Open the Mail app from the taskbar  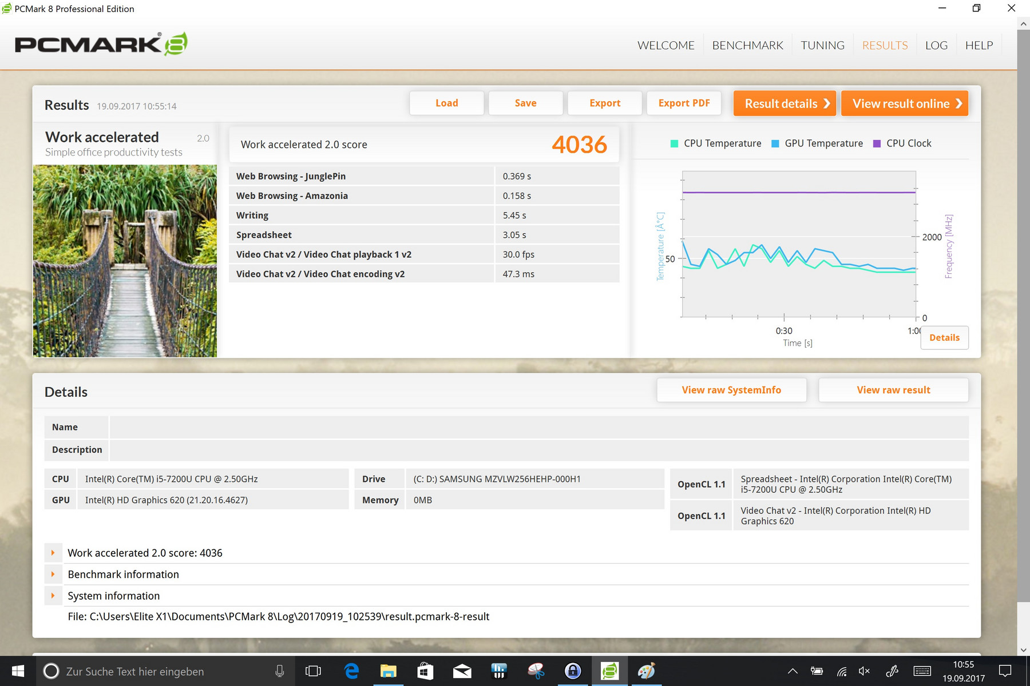coord(462,671)
